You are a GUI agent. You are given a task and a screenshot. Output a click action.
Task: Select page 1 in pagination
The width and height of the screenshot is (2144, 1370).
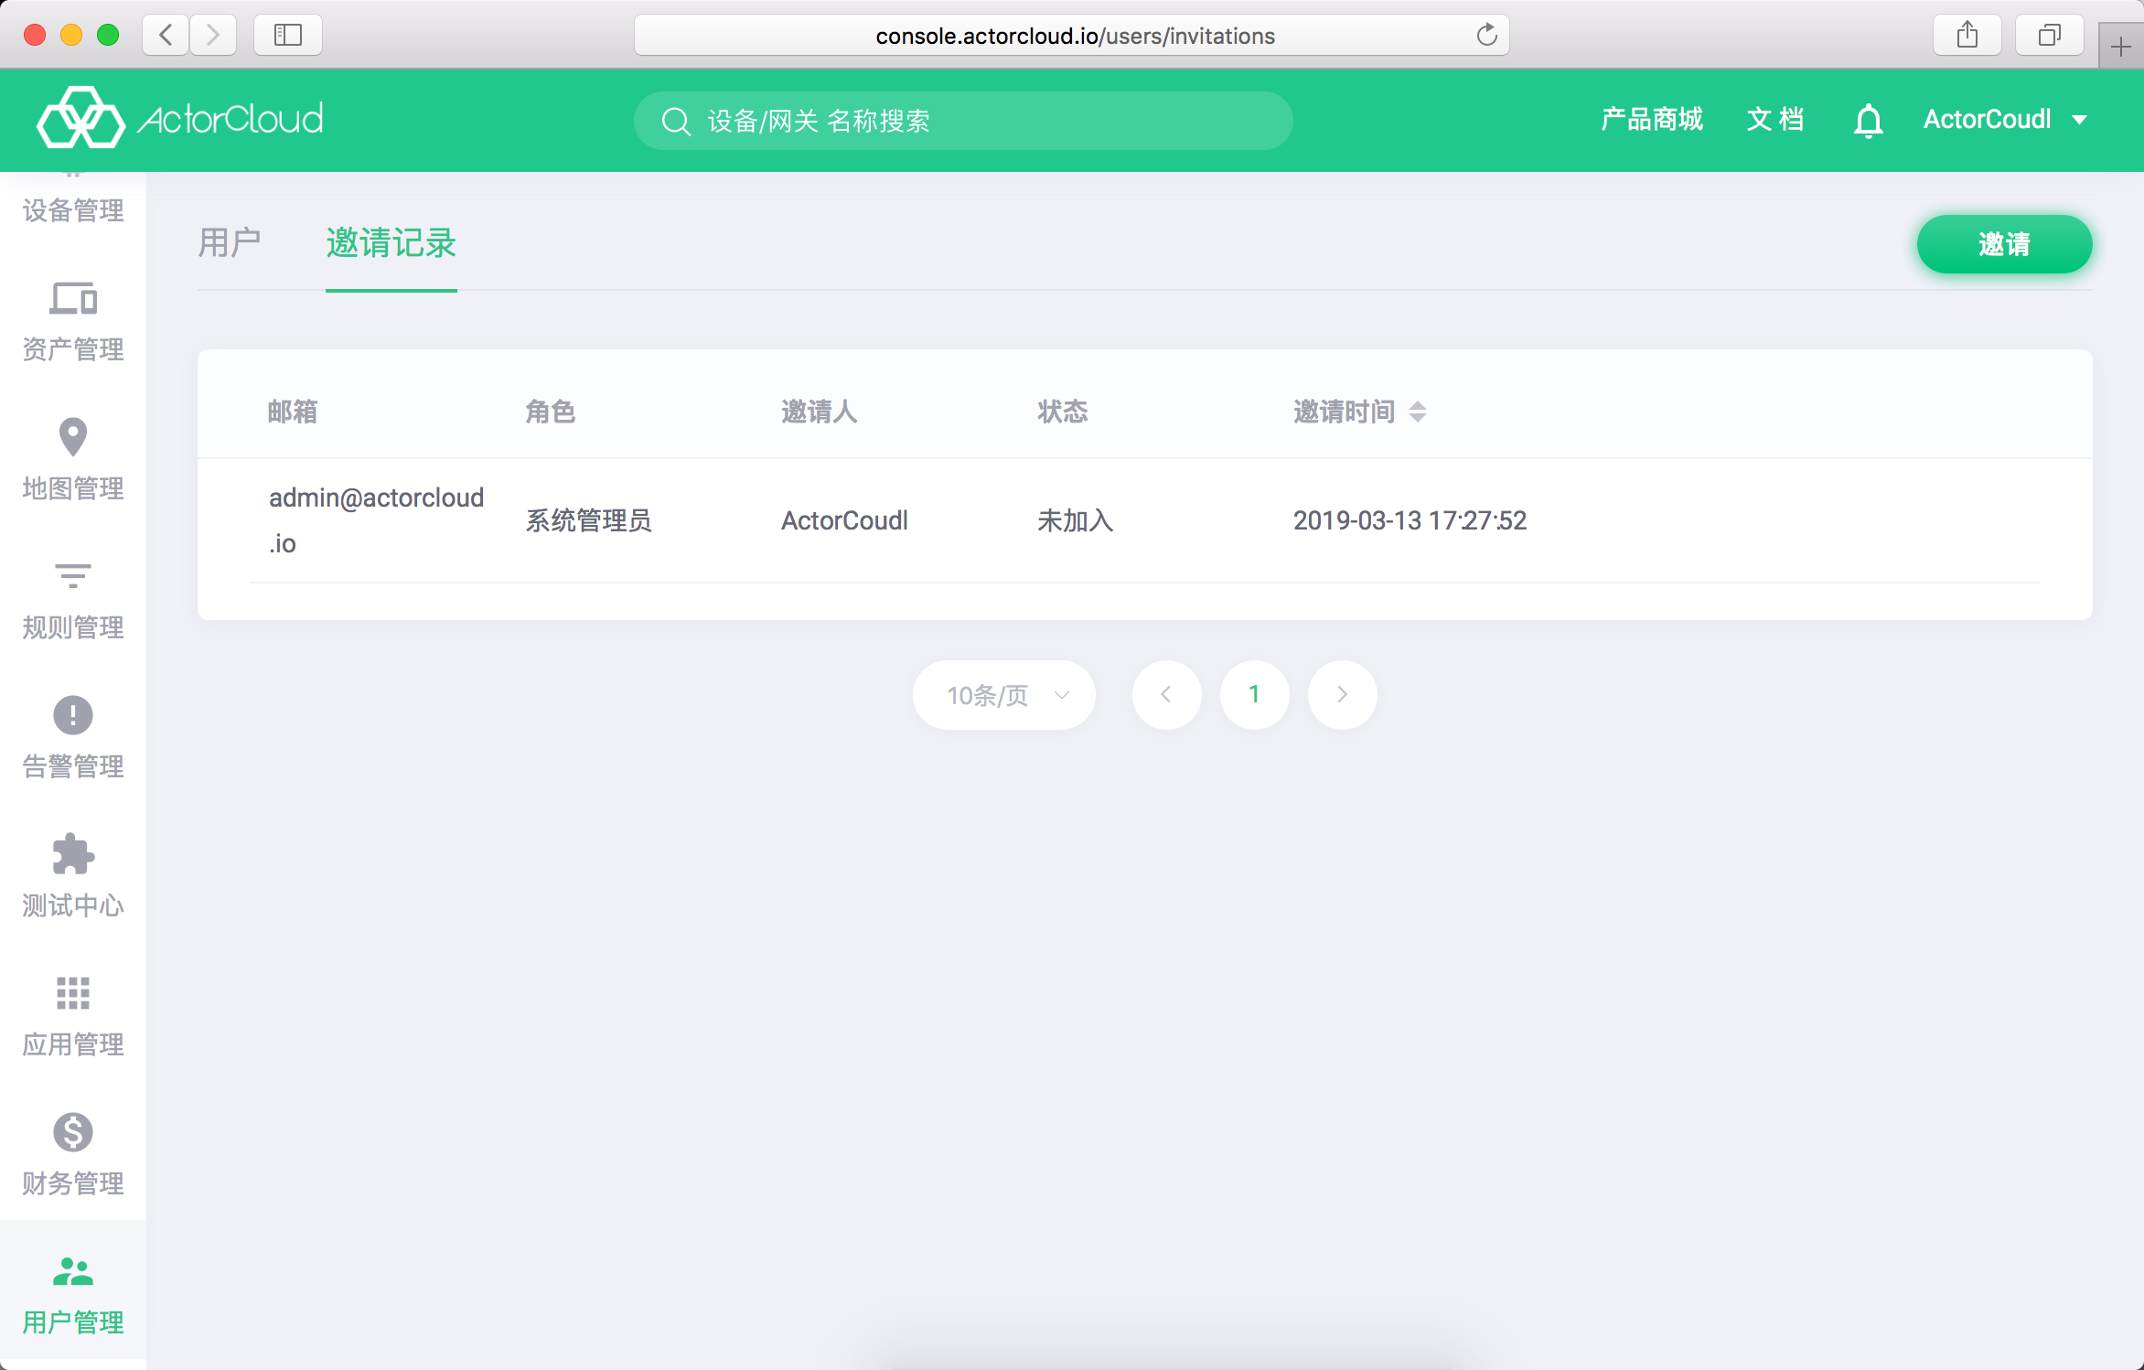pyautogui.click(x=1254, y=695)
